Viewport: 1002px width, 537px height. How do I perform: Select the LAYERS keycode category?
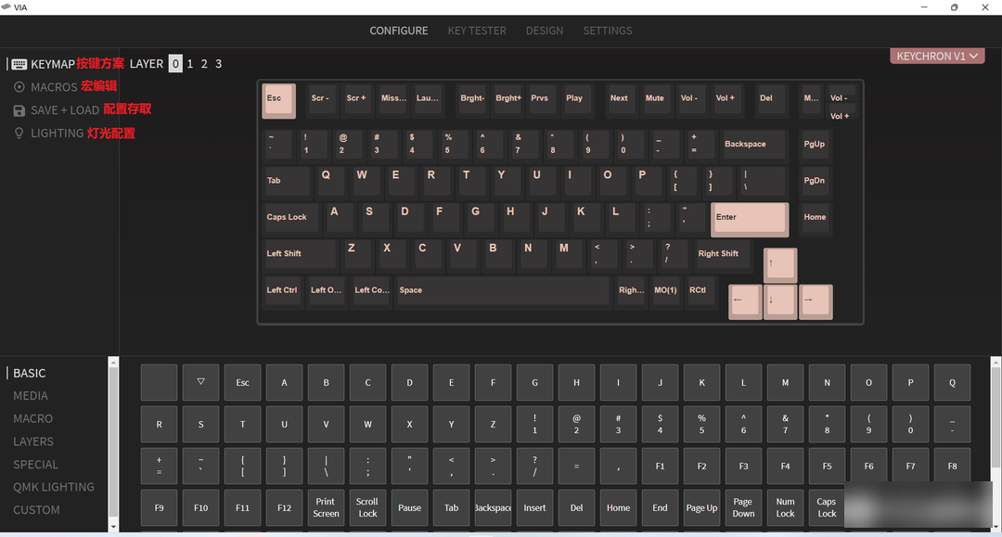coord(33,441)
